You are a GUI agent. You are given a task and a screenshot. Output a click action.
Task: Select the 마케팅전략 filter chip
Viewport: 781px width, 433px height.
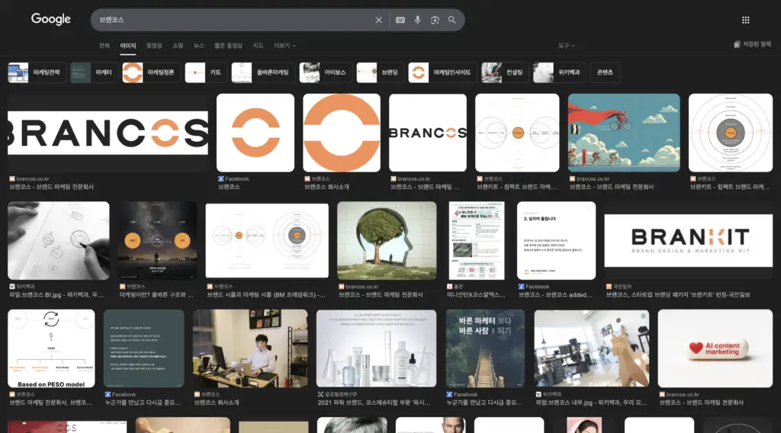37,72
